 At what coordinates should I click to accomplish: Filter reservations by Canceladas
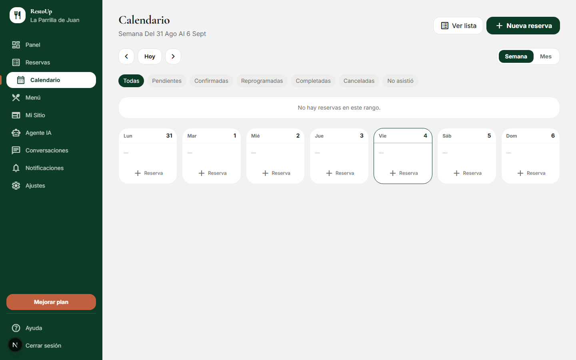(359, 81)
